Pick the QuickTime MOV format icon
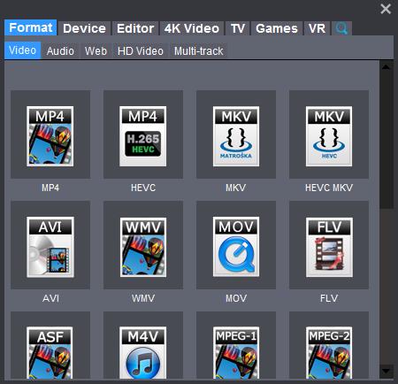Viewport: 398px width, 384px height. click(236, 247)
